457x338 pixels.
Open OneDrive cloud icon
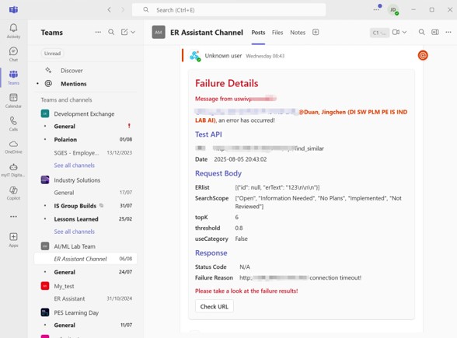click(13, 147)
